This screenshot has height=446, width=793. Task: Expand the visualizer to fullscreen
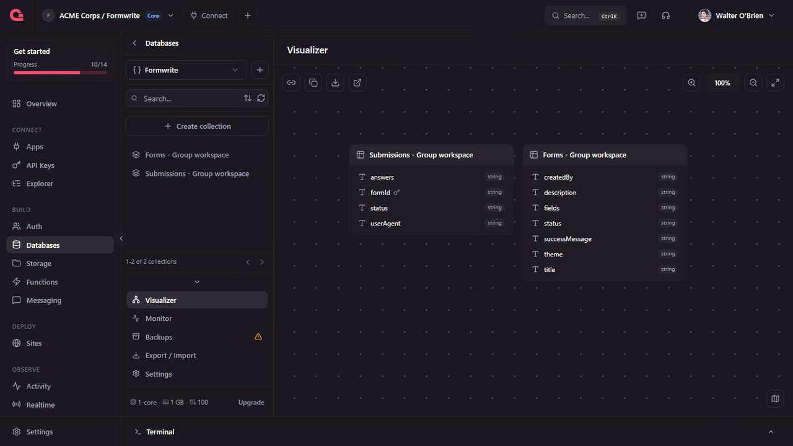(775, 82)
